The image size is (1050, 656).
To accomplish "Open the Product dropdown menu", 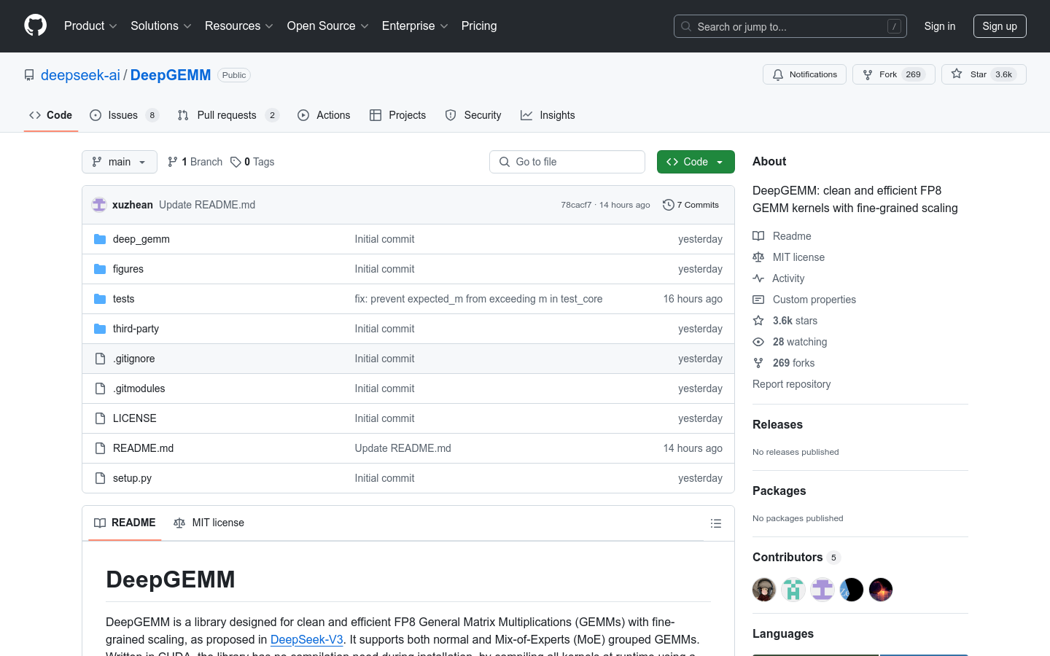I will pos(90,26).
